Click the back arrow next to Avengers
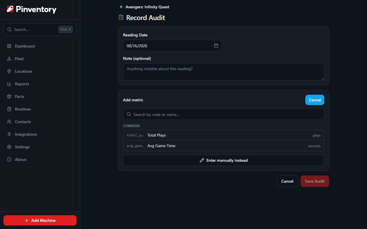 [x=122, y=7]
